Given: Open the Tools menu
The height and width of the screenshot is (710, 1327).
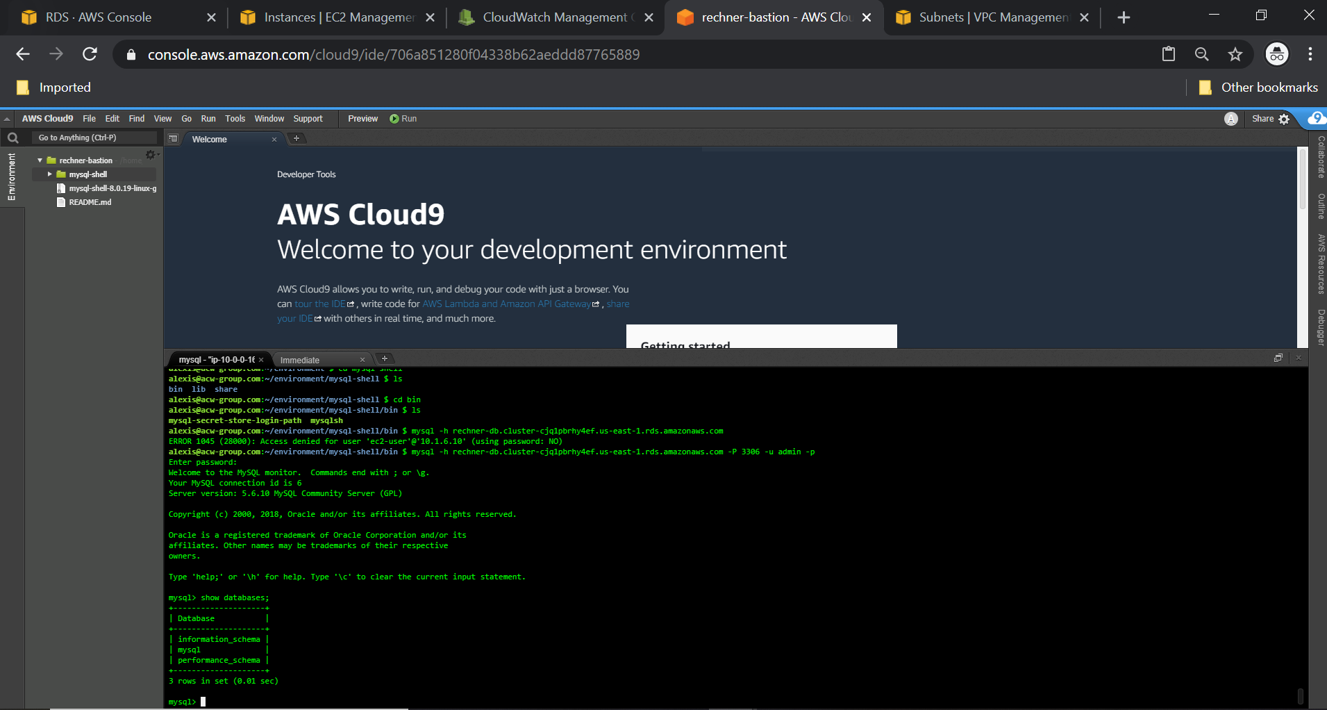Looking at the screenshot, I should click(235, 119).
